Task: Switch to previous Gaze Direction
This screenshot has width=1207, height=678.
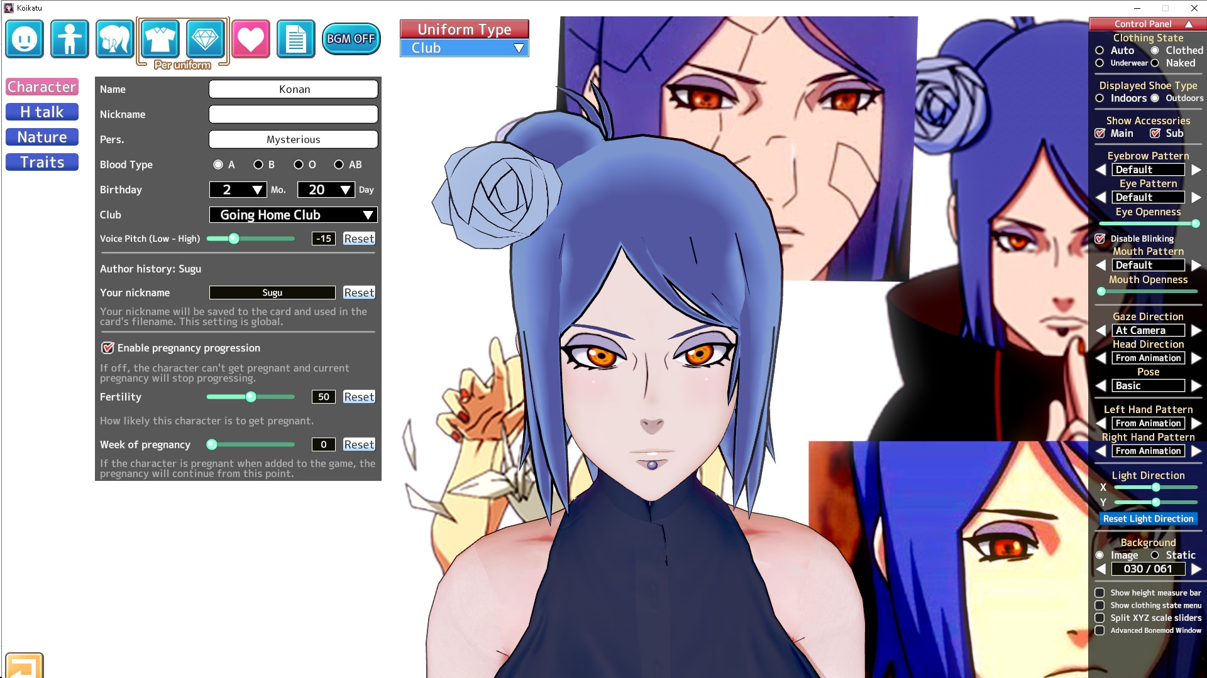Action: (1101, 330)
